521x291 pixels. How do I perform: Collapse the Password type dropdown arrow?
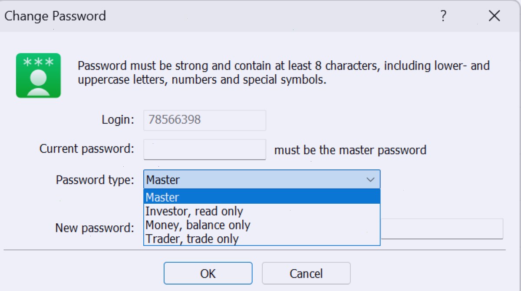tap(370, 179)
